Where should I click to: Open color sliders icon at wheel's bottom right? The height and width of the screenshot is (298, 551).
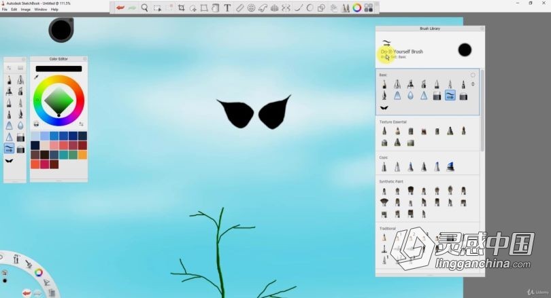[81, 124]
